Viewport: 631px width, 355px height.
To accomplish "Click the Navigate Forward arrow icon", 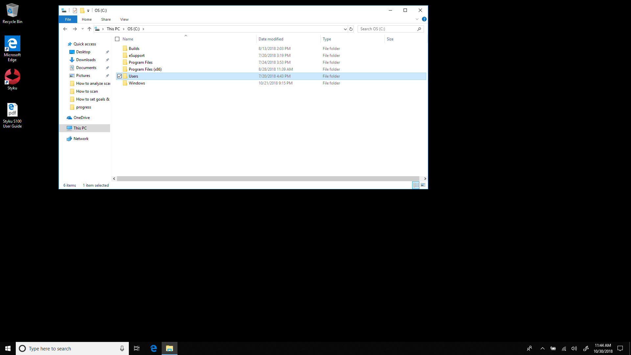I will point(75,29).
